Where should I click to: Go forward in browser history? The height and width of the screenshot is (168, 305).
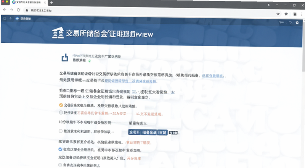pyautogui.click(x=11, y=10)
